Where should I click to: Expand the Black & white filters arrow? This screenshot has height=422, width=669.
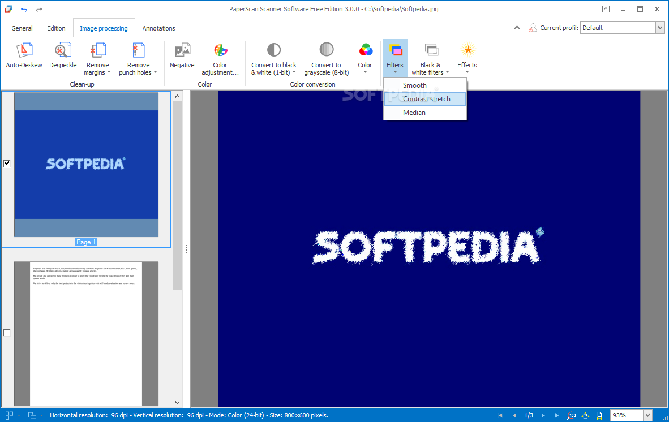[447, 72]
